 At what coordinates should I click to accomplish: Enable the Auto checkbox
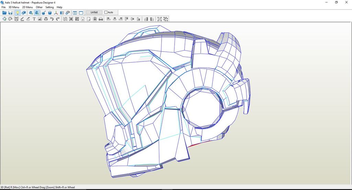pyautogui.click(x=106, y=12)
